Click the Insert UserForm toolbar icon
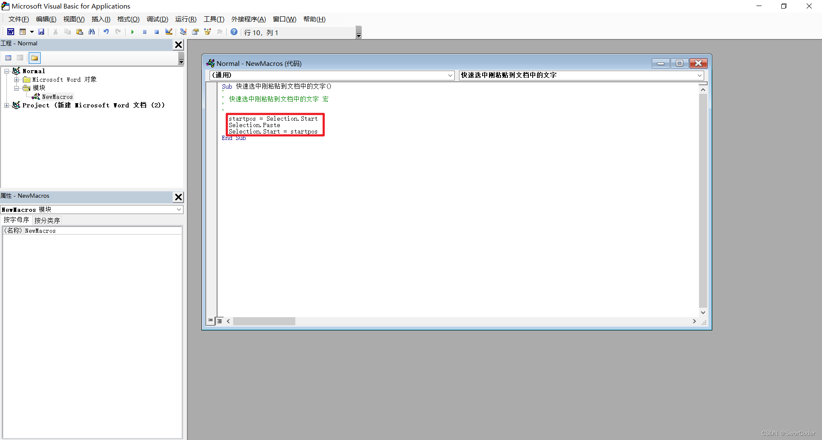Viewport: 822px width, 440px height. click(23, 32)
